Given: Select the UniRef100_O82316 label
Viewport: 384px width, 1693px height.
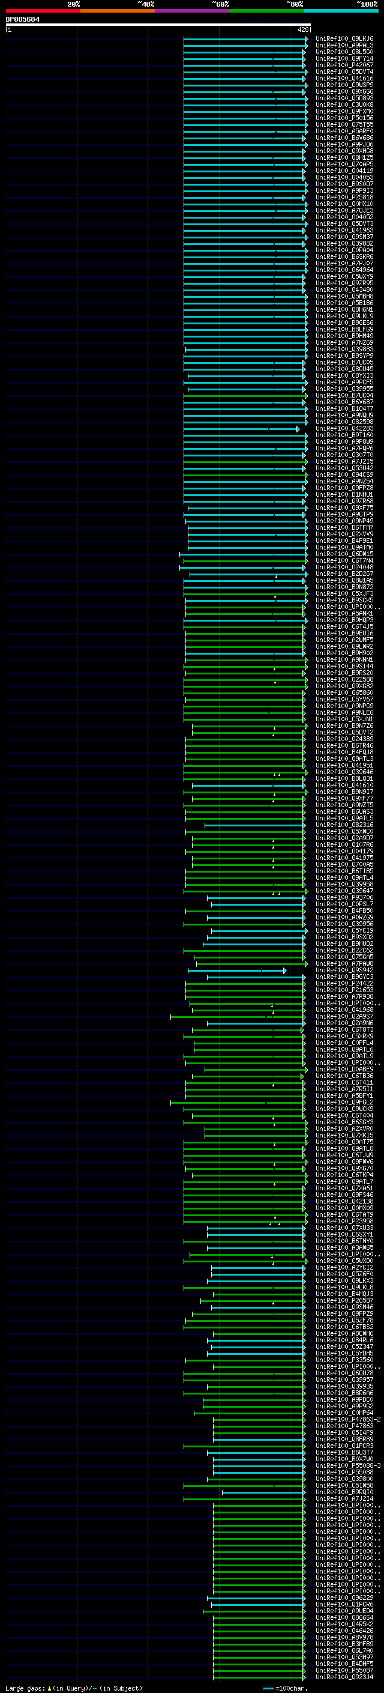Looking at the screenshot, I should coord(344,825).
